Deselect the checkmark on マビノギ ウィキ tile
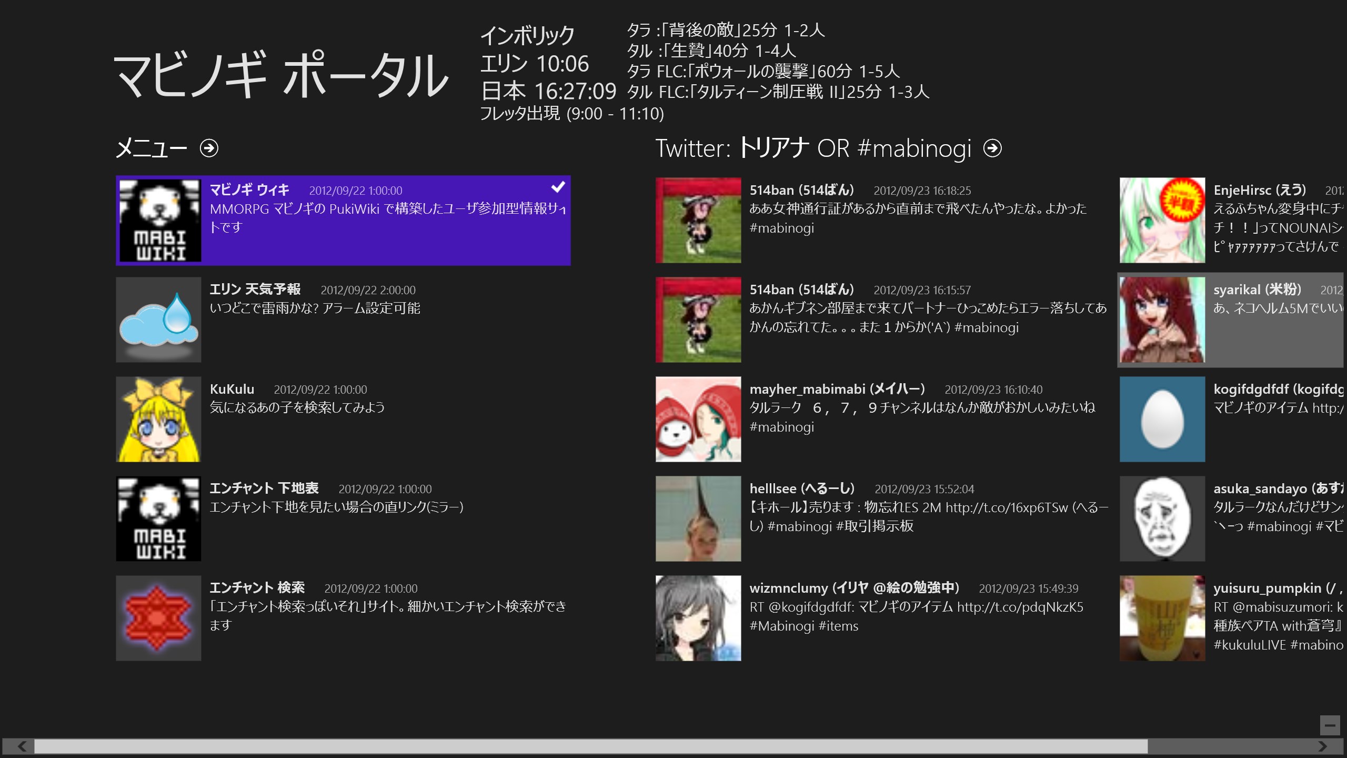This screenshot has height=758, width=1347. pyautogui.click(x=559, y=187)
